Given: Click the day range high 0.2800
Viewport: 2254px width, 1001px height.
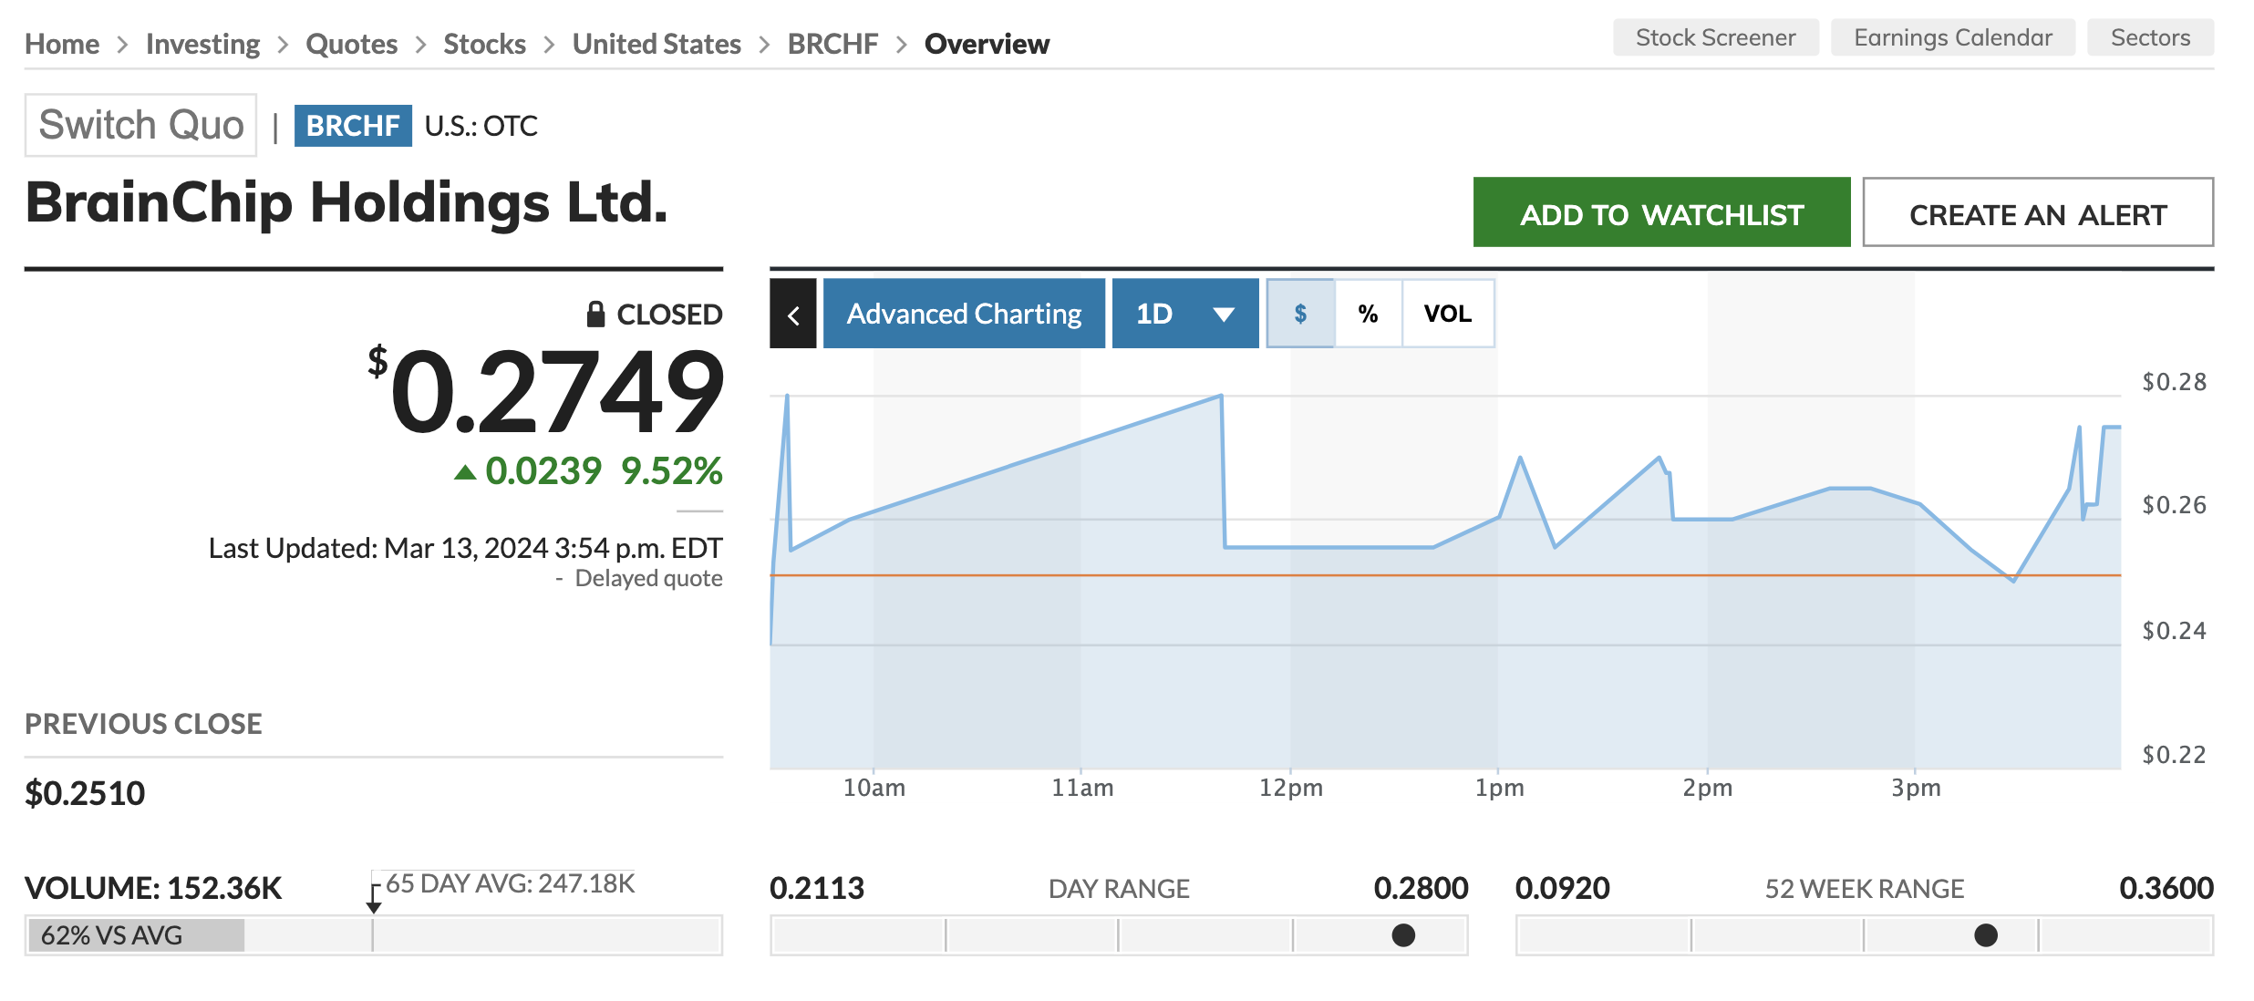Looking at the screenshot, I should coord(1421,888).
